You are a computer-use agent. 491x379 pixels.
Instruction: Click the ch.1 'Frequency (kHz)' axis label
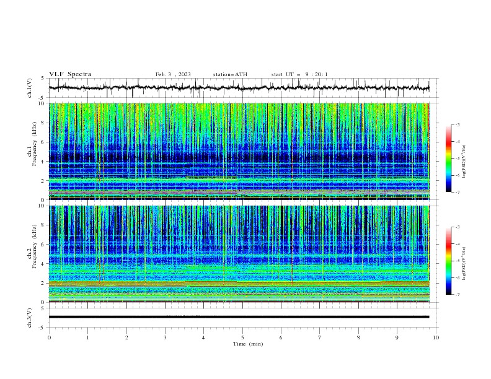click(x=35, y=144)
